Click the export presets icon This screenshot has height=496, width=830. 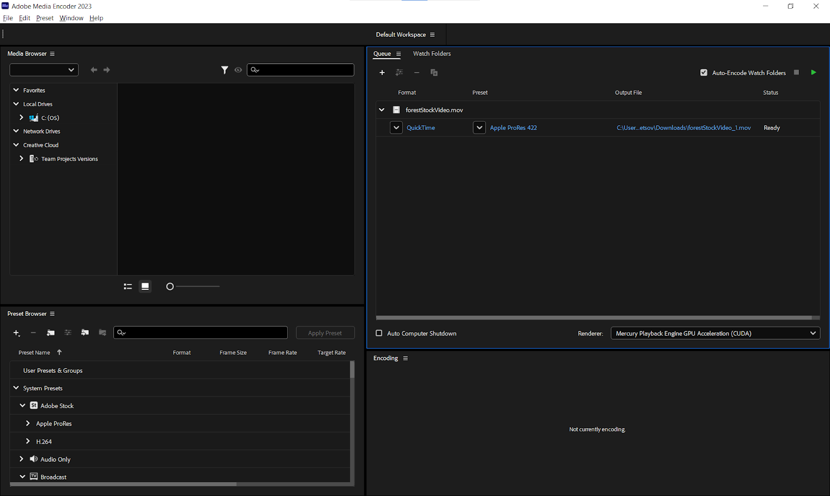click(x=102, y=333)
